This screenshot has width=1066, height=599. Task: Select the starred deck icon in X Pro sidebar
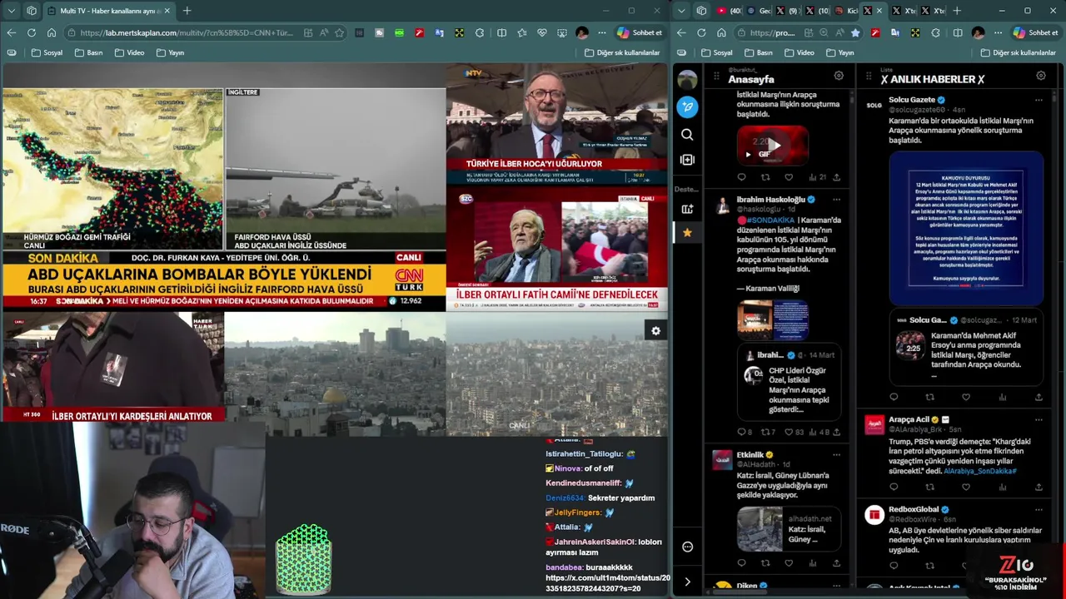coord(687,233)
